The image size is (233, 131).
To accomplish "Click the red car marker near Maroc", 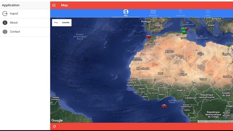I will click(148, 36).
